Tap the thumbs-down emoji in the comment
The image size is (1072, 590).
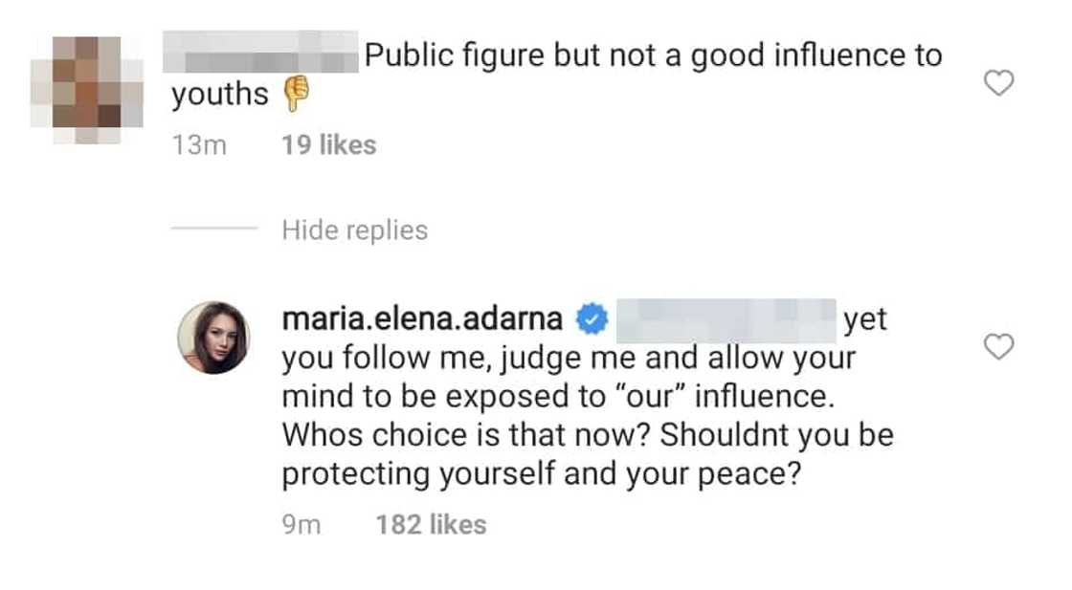pos(295,95)
